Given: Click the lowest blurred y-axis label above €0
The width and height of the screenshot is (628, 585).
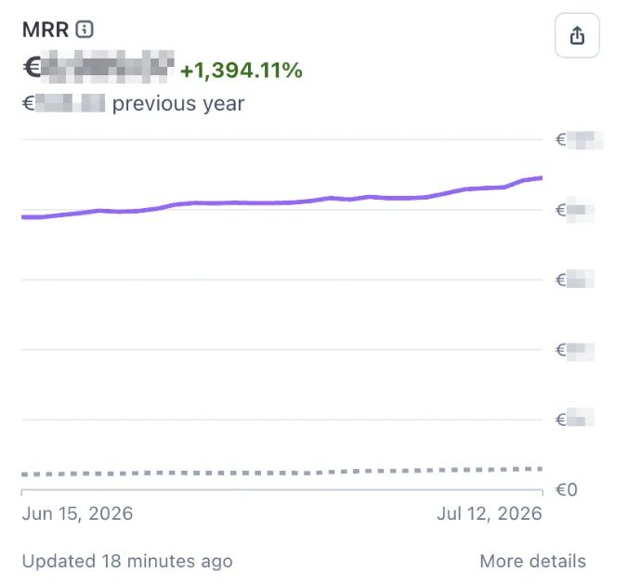Looking at the screenshot, I should [575, 419].
